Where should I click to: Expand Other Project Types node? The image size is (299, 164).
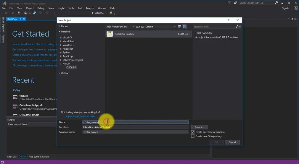click(61, 60)
